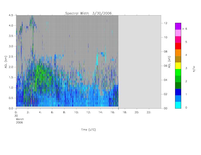Select the 'AGL (km)' left axis label
The image size is (201, 155).
pos(6,62)
